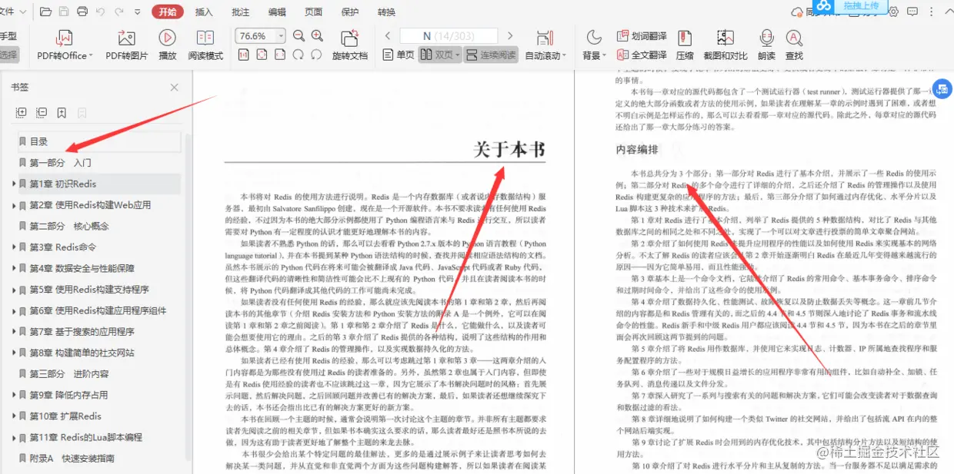Open the 编辑 tab

pyautogui.click(x=277, y=12)
